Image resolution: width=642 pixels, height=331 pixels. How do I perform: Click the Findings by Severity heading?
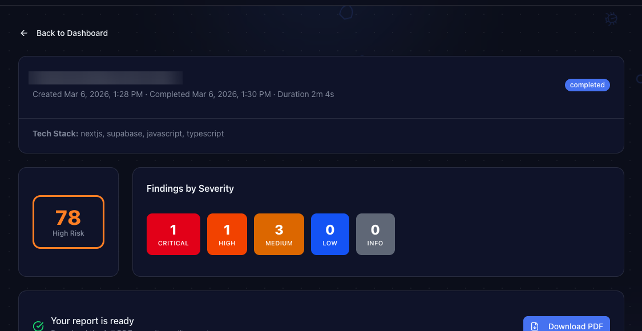[x=190, y=188]
